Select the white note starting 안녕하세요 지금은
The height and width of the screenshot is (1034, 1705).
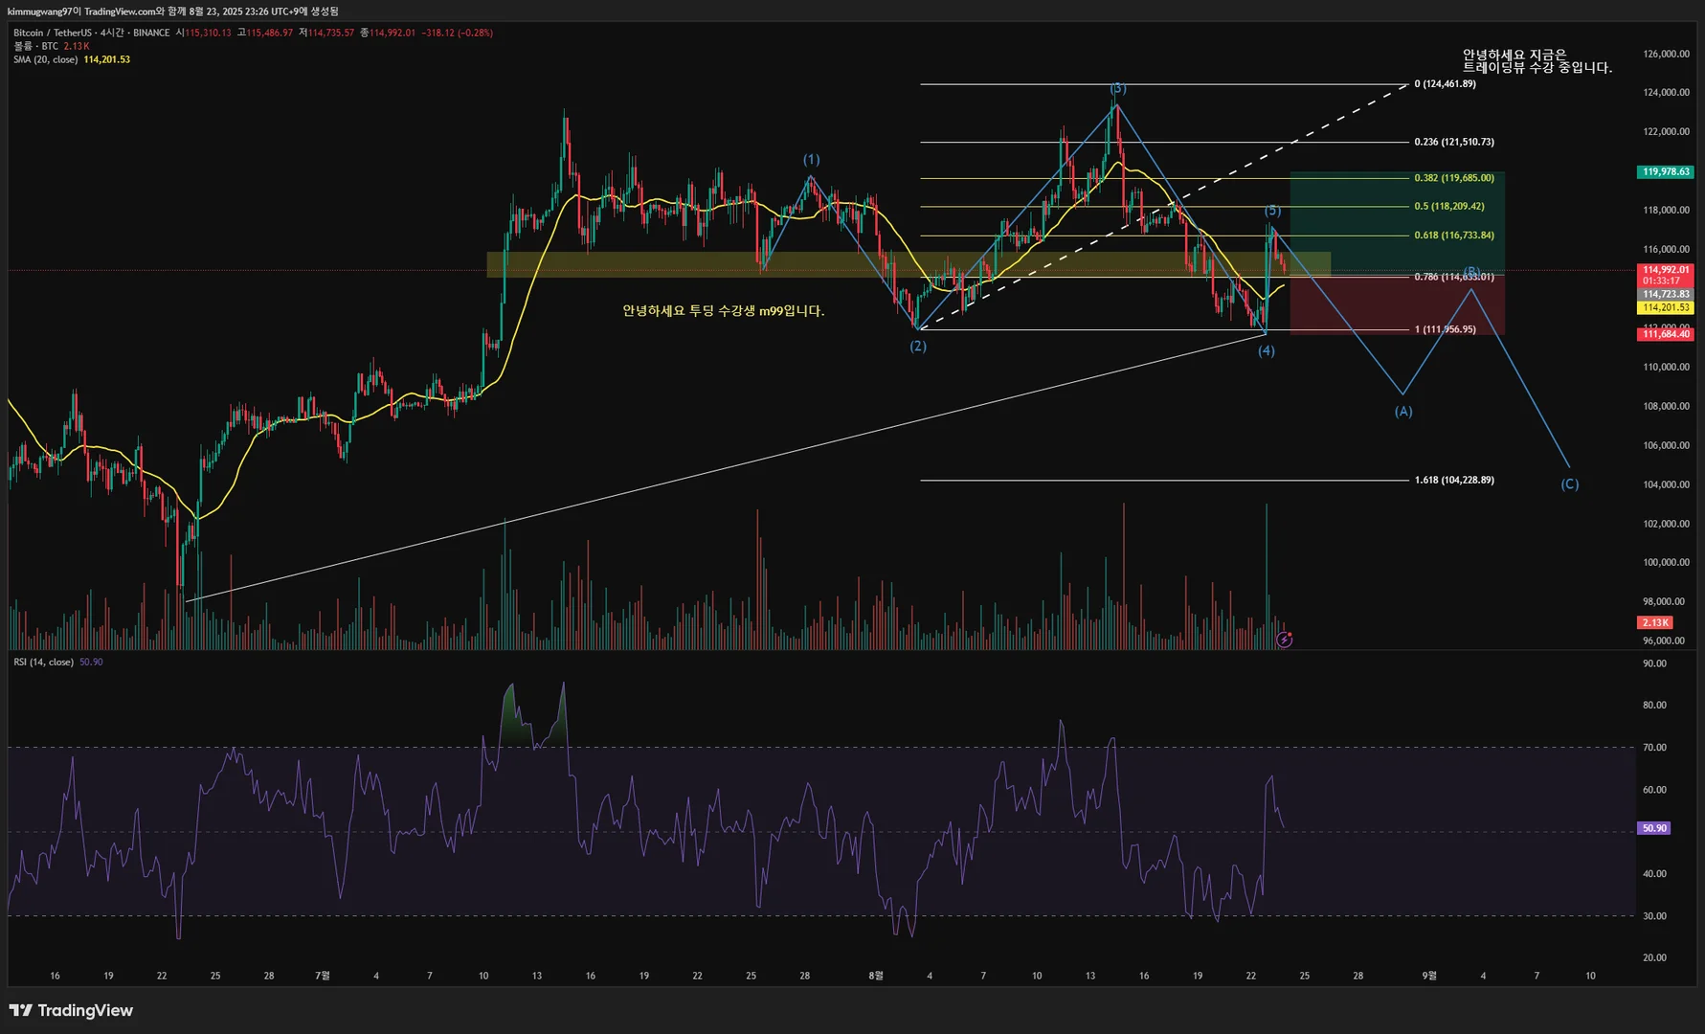point(1537,61)
